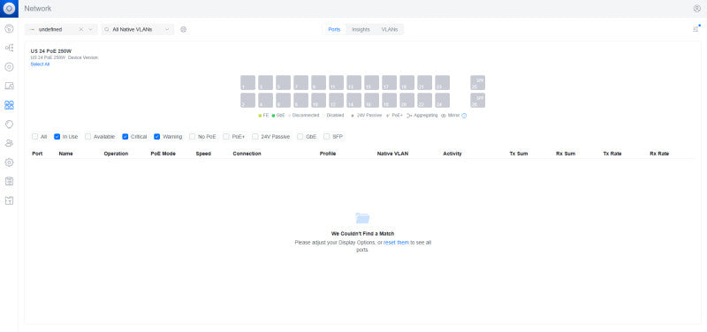
Task: Open display options gear next to VLAN filter
Action: tap(183, 29)
